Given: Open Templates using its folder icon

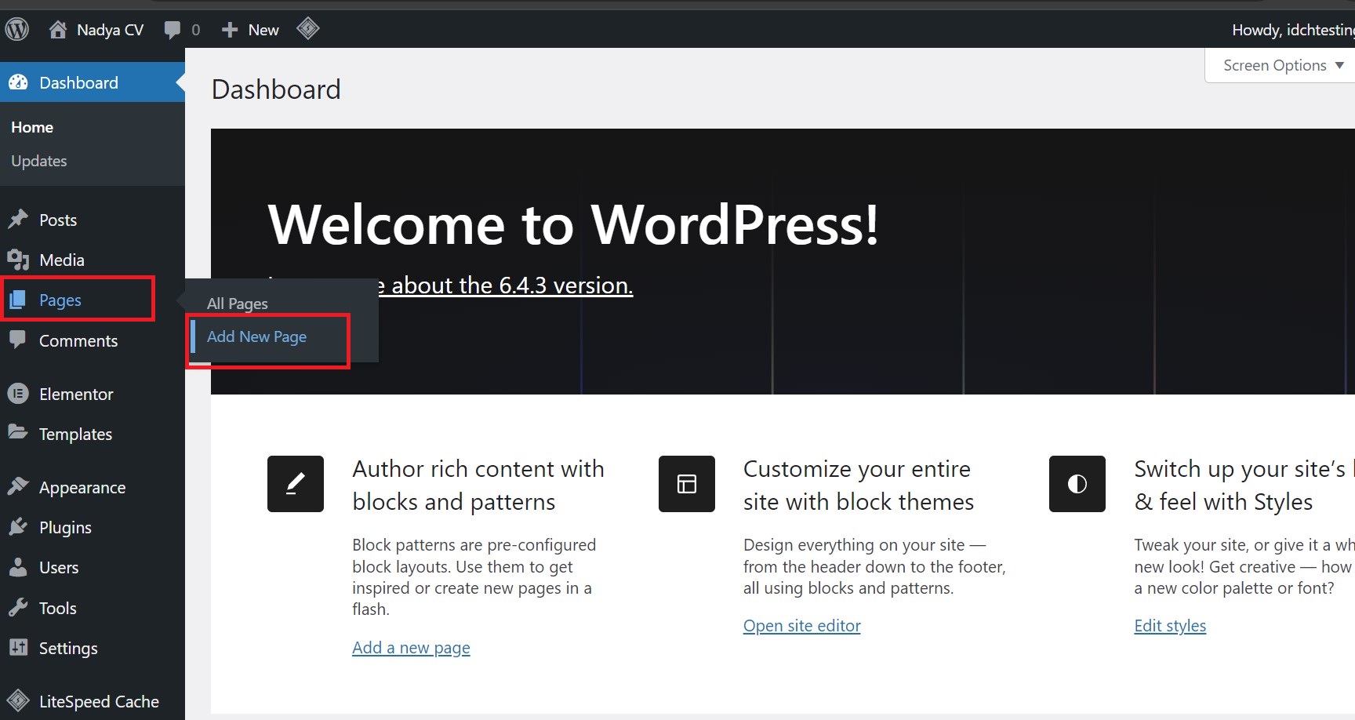Looking at the screenshot, I should click(19, 434).
